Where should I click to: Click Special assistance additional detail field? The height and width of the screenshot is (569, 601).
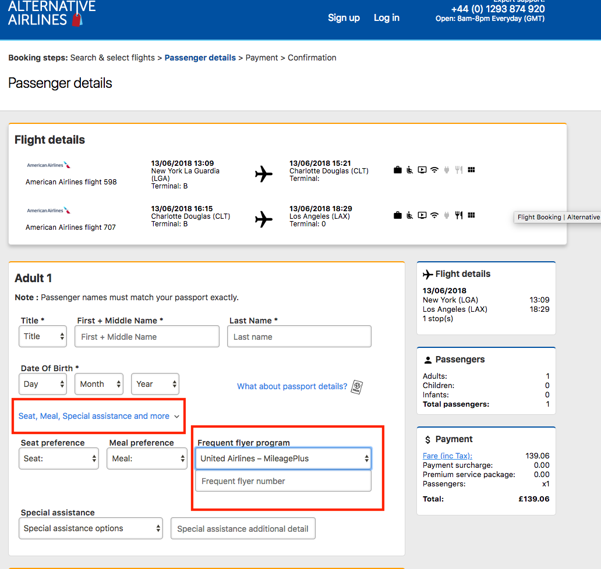[243, 528]
